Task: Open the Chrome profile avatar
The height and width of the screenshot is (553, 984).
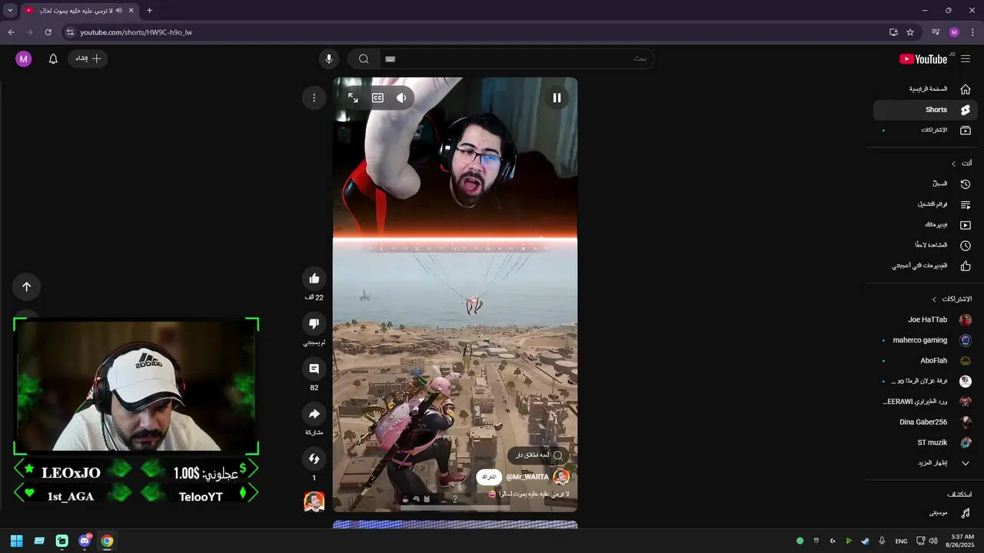Action: (x=954, y=32)
